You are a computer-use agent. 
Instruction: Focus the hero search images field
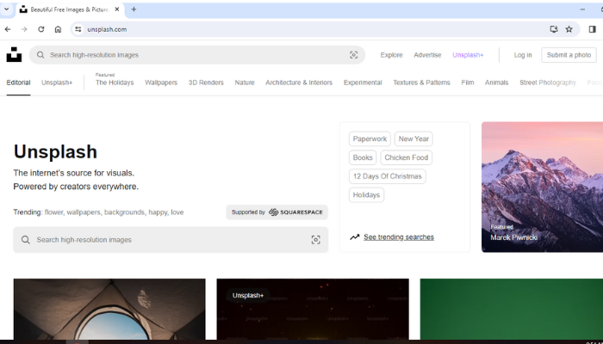171,240
